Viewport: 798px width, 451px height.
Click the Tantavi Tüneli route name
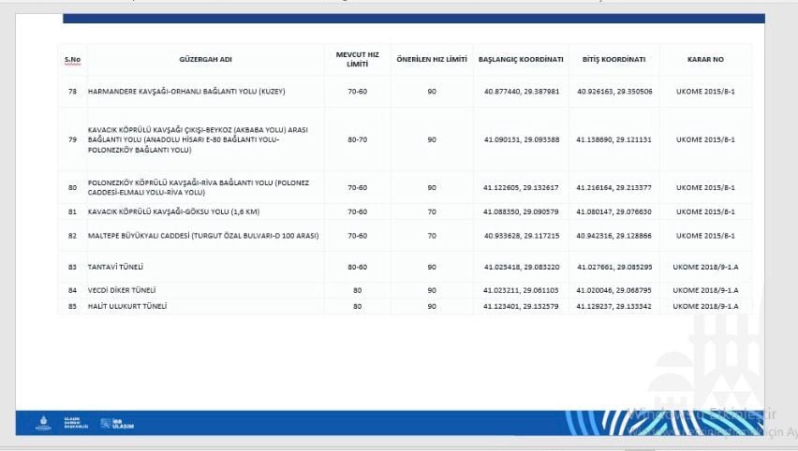[x=115, y=267]
